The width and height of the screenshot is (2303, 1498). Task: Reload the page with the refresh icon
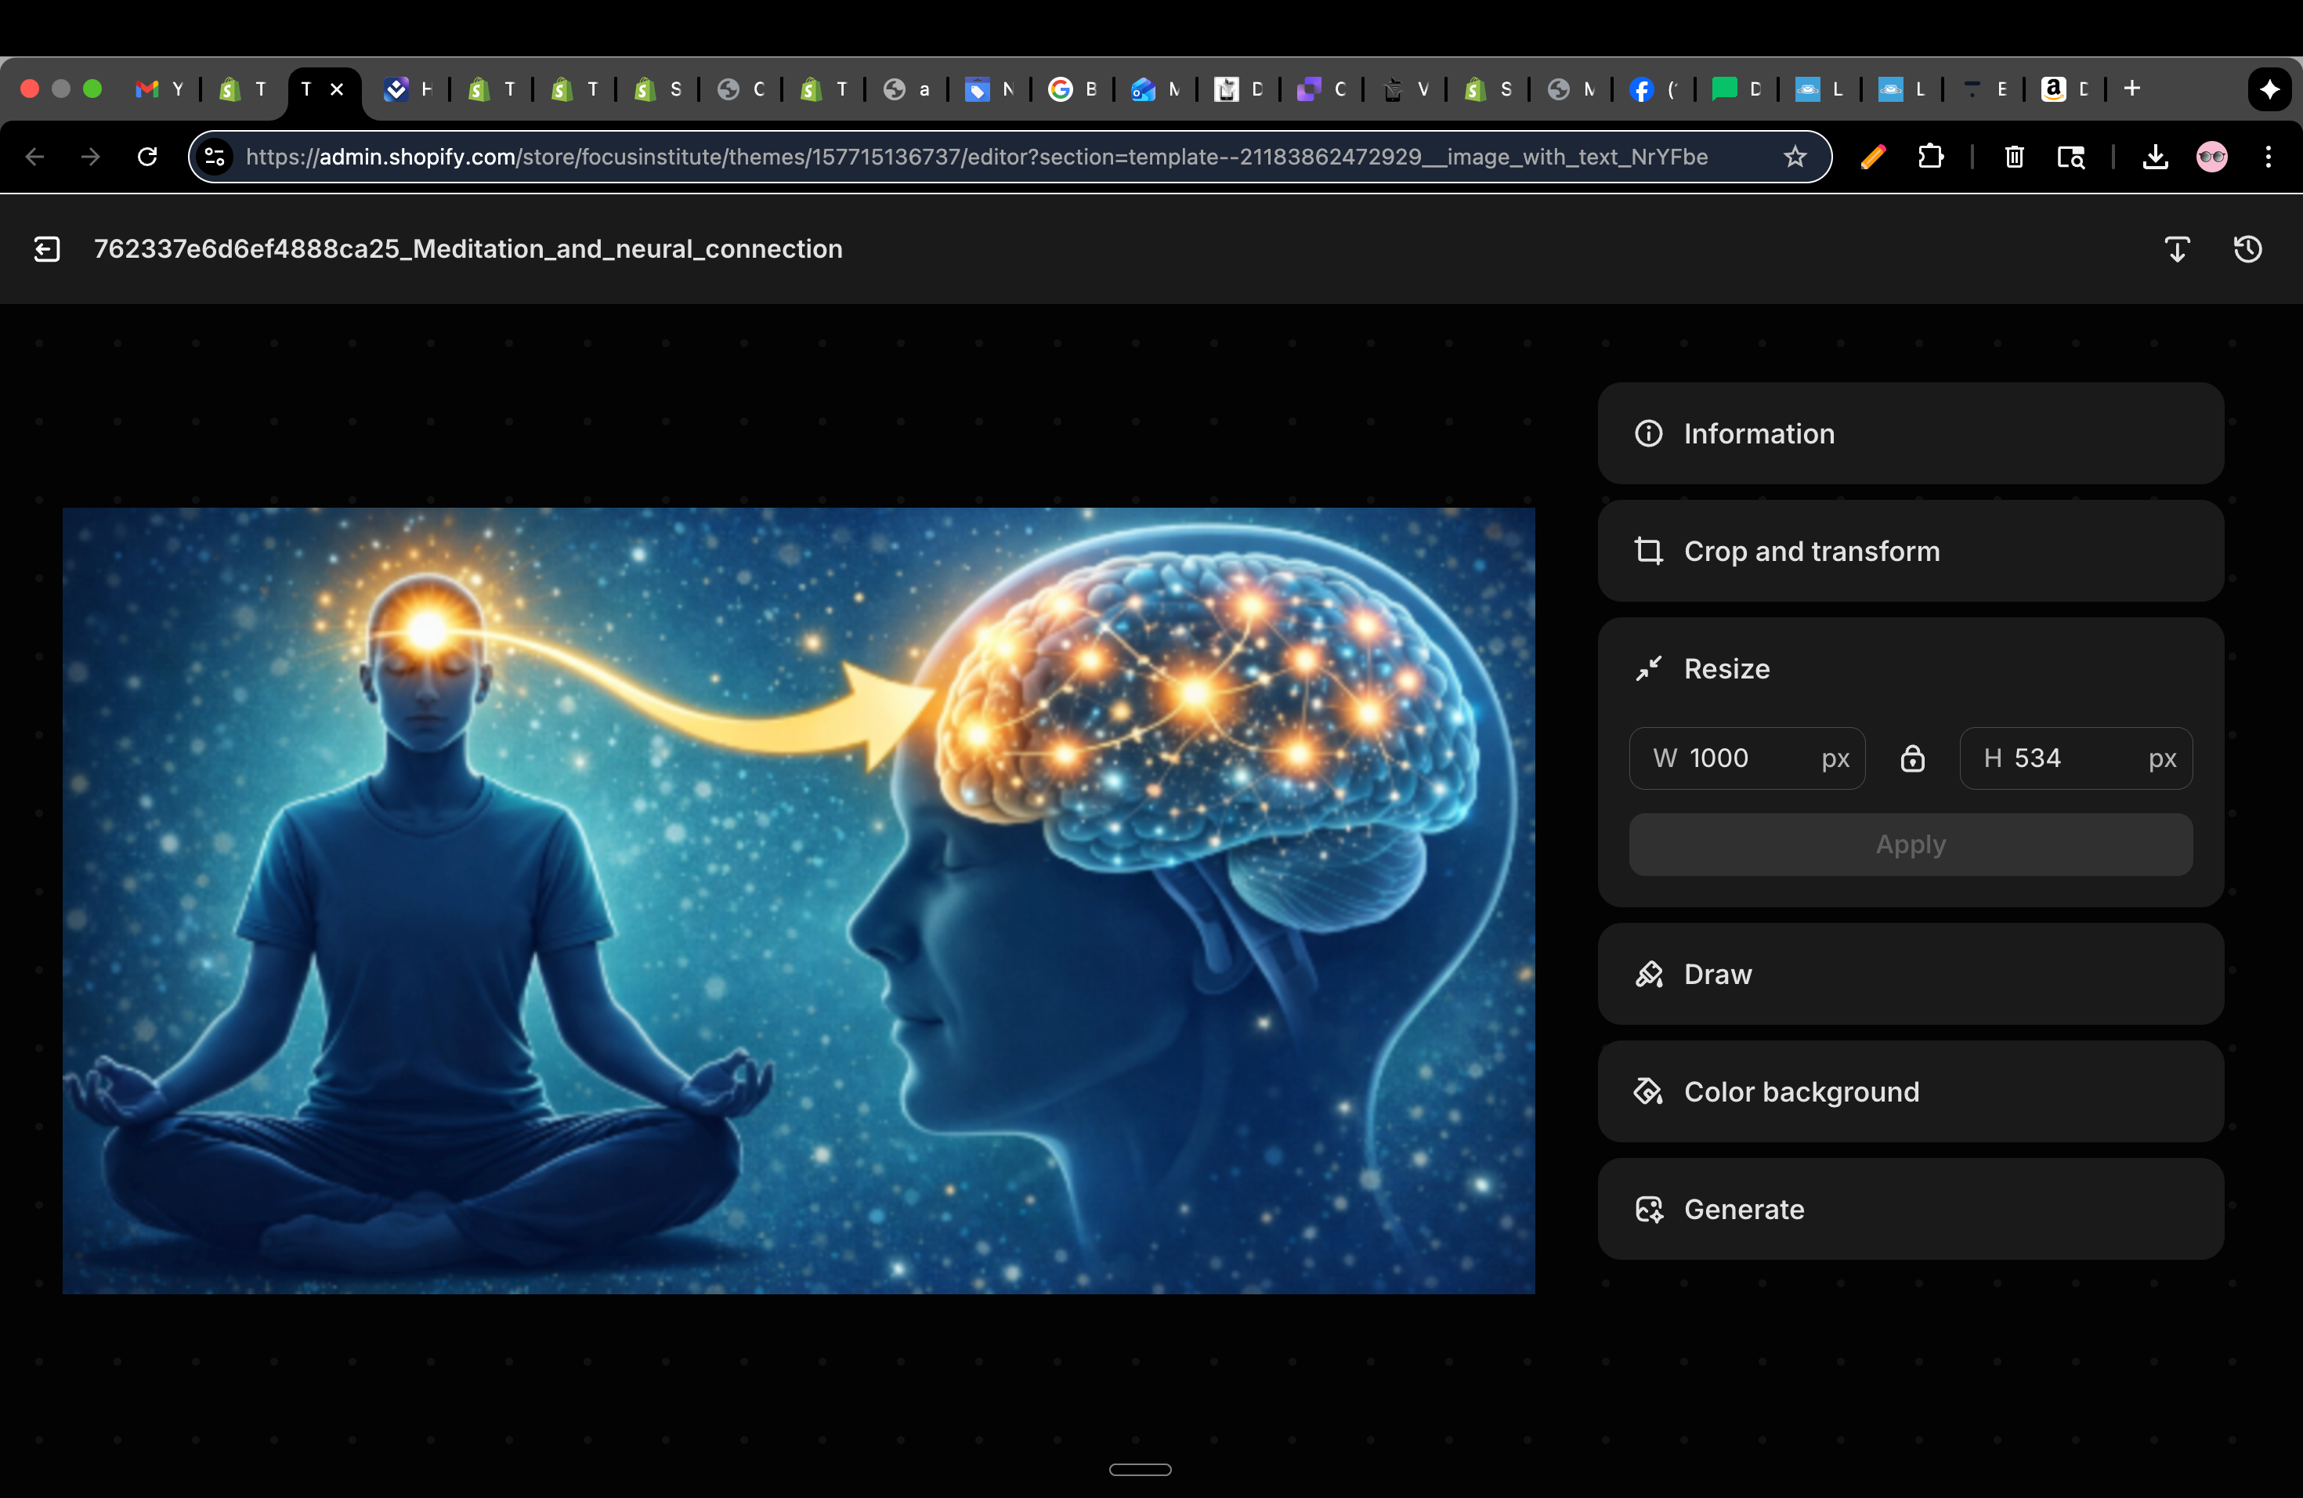(147, 157)
